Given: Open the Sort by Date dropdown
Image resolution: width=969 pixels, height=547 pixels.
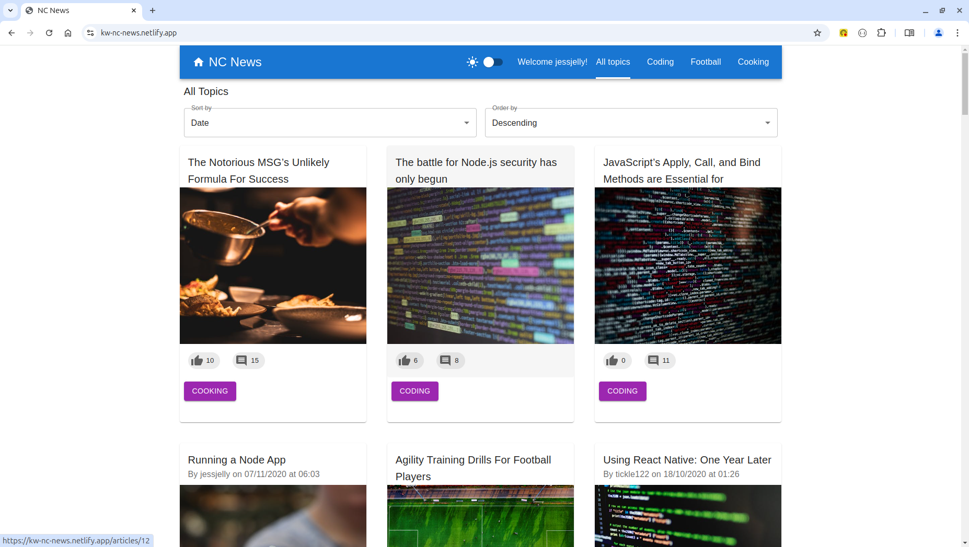Looking at the screenshot, I should click(330, 123).
